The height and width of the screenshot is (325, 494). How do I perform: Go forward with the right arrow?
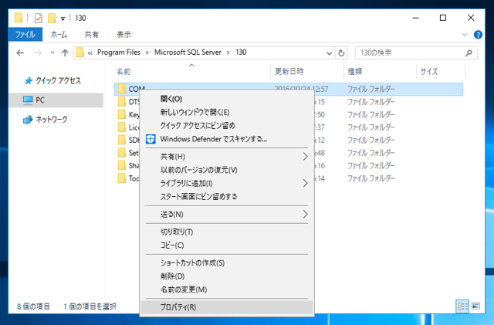point(38,52)
